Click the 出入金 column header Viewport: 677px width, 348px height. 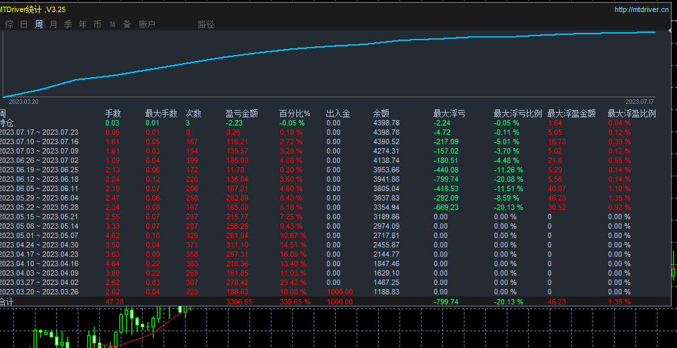coord(338,113)
